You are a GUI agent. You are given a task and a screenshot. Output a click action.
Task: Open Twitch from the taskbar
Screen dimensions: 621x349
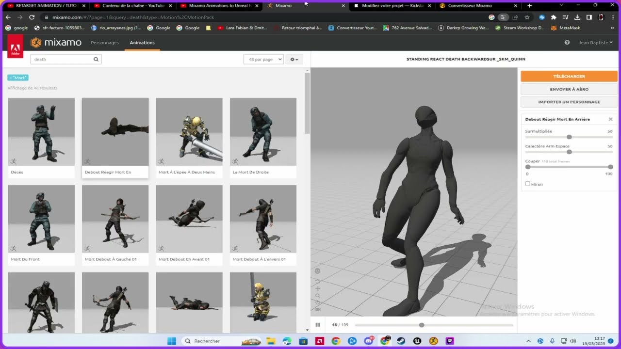coord(450,341)
